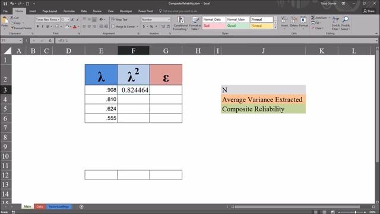Image resolution: width=380 pixels, height=214 pixels.
Task: Apply the Normal_Data cell style
Action: (x=214, y=20)
